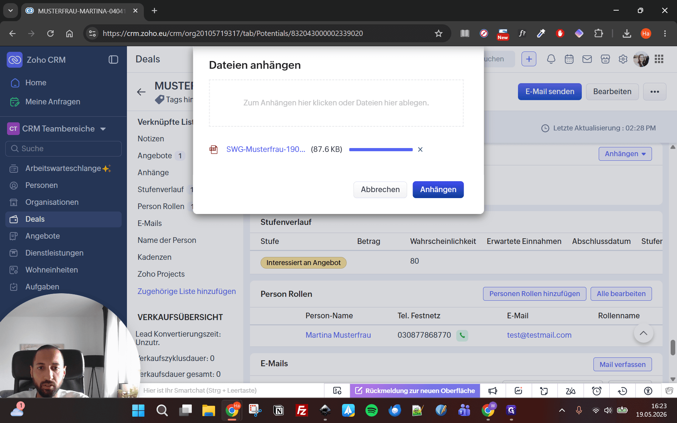Open Angebote module in the sidebar
677x423 pixels.
[x=43, y=236]
